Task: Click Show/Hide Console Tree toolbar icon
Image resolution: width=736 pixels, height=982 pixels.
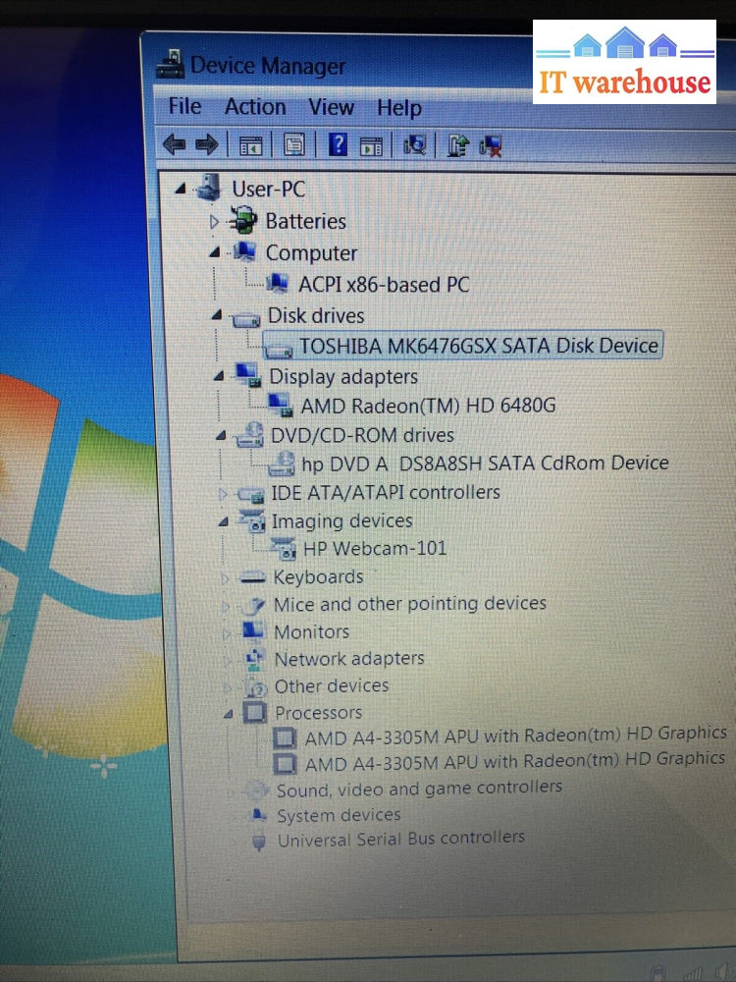Action: [x=250, y=146]
